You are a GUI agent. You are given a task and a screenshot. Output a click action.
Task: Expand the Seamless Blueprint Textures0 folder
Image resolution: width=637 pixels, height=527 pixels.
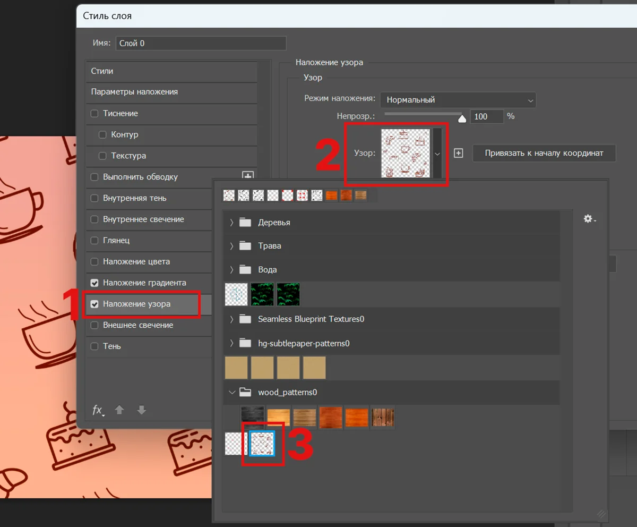point(231,319)
